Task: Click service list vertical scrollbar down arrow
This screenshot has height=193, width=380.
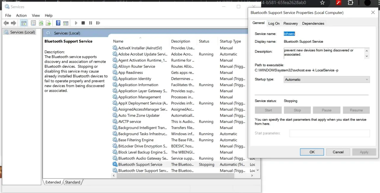Action: coord(257,170)
